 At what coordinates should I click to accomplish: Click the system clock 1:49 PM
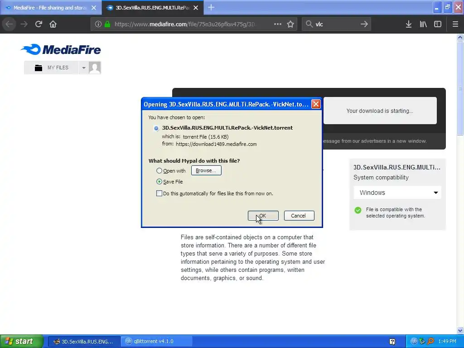pos(447,341)
